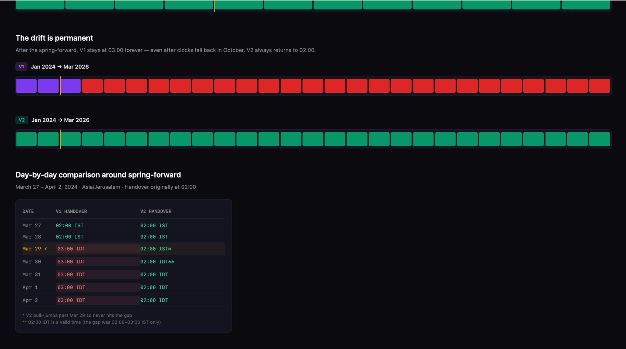Image resolution: width=626 pixels, height=349 pixels.
Task: Click the bulk-jumps footnote text
Action: (x=77, y=315)
